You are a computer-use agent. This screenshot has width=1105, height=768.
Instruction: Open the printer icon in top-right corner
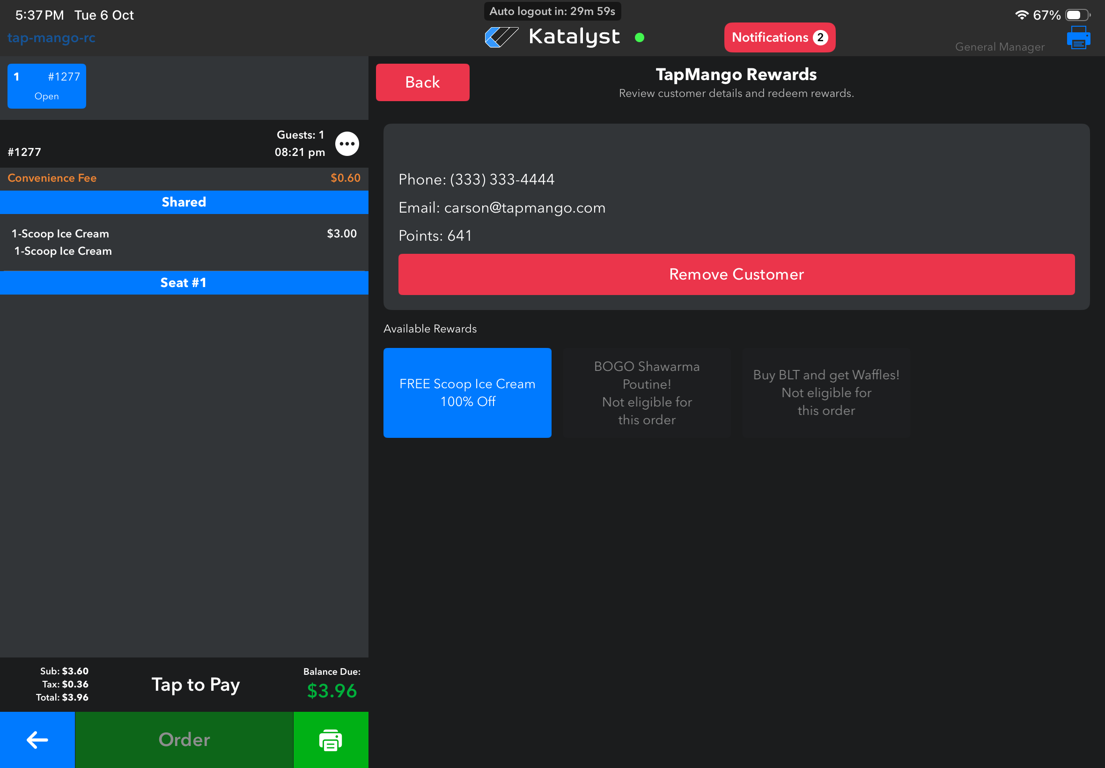pyautogui.click(x=1078, y=37)
